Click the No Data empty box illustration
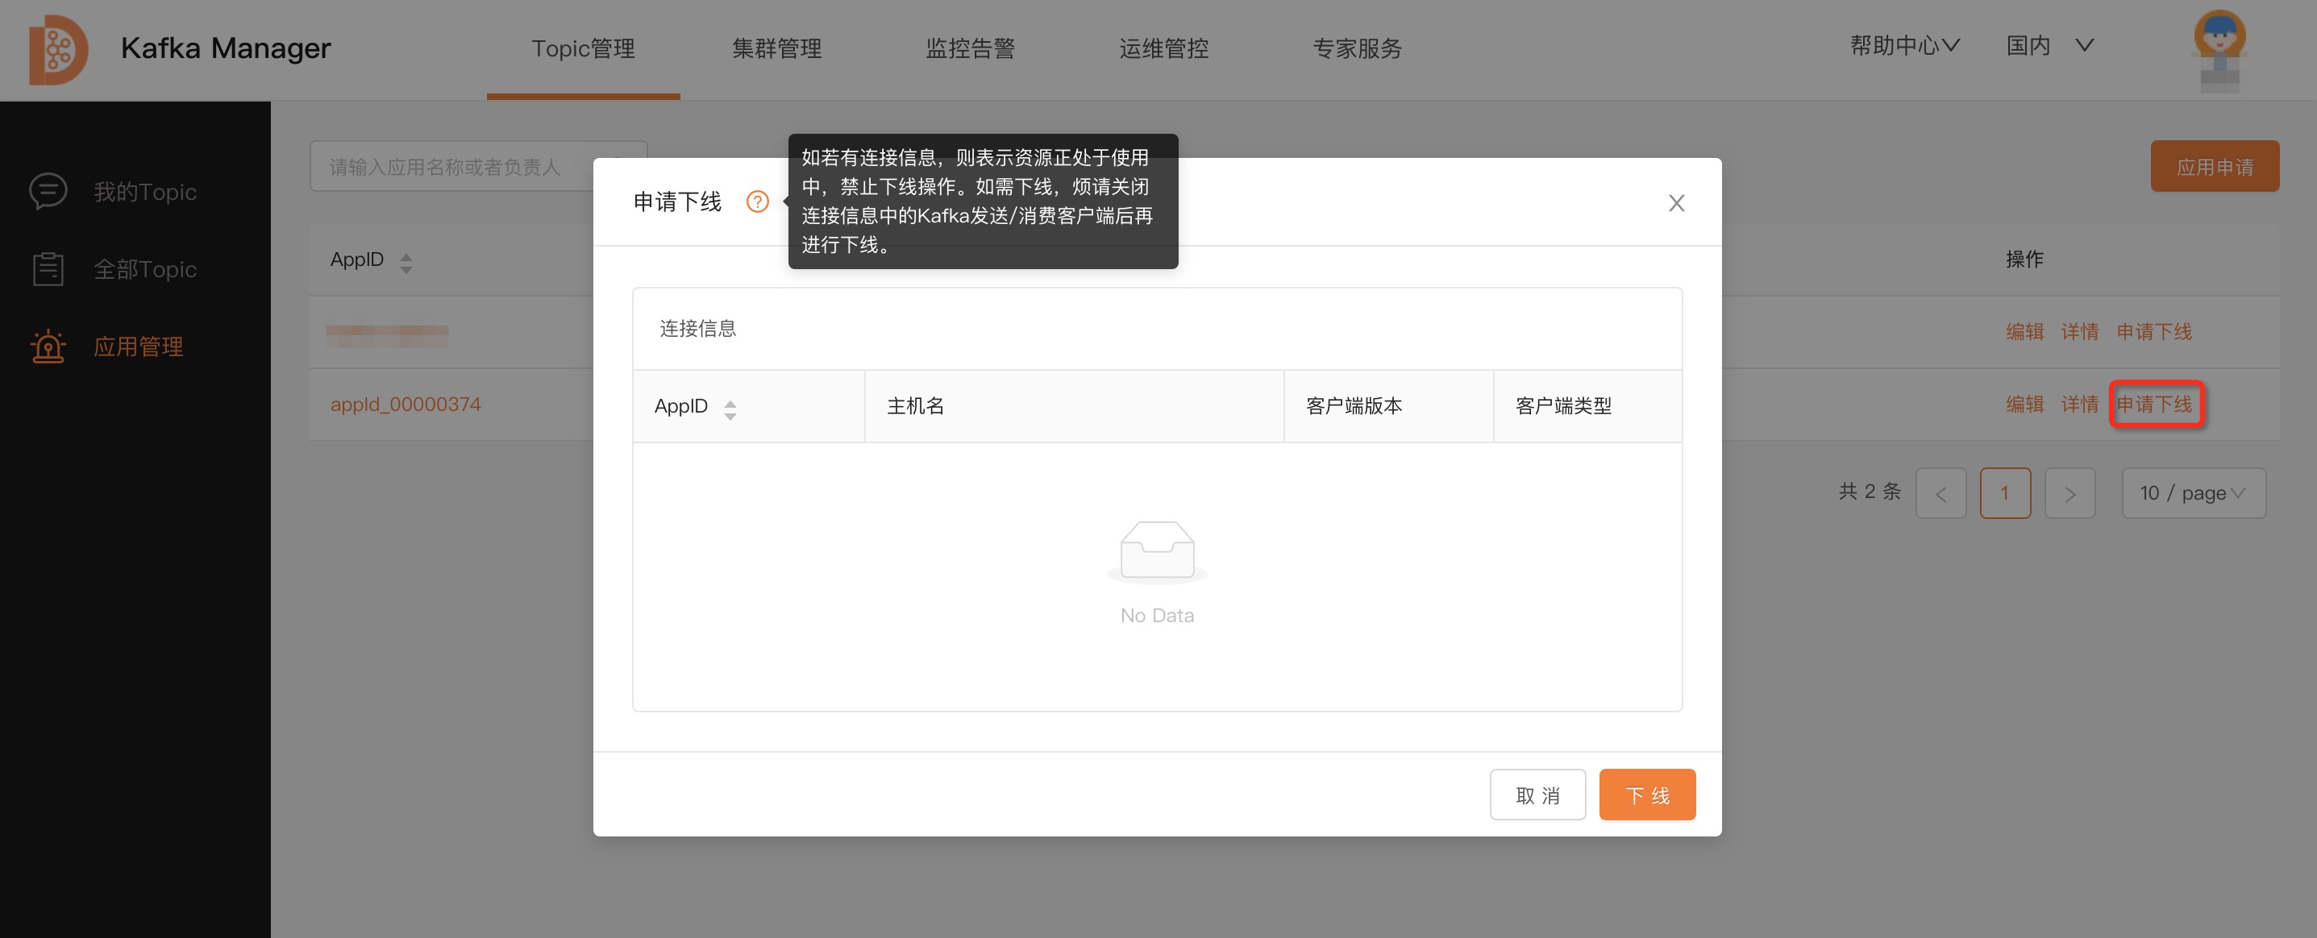The height and width of the screenshot is (938, 2317). click(1157, 550)
